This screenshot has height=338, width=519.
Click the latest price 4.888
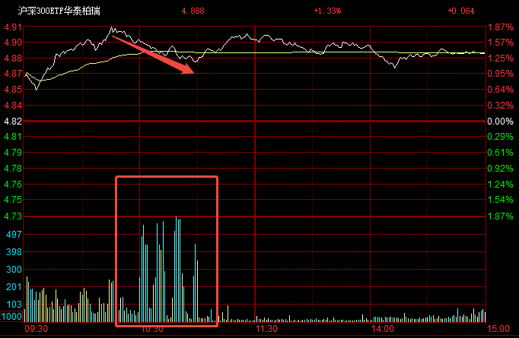[193, 11]
